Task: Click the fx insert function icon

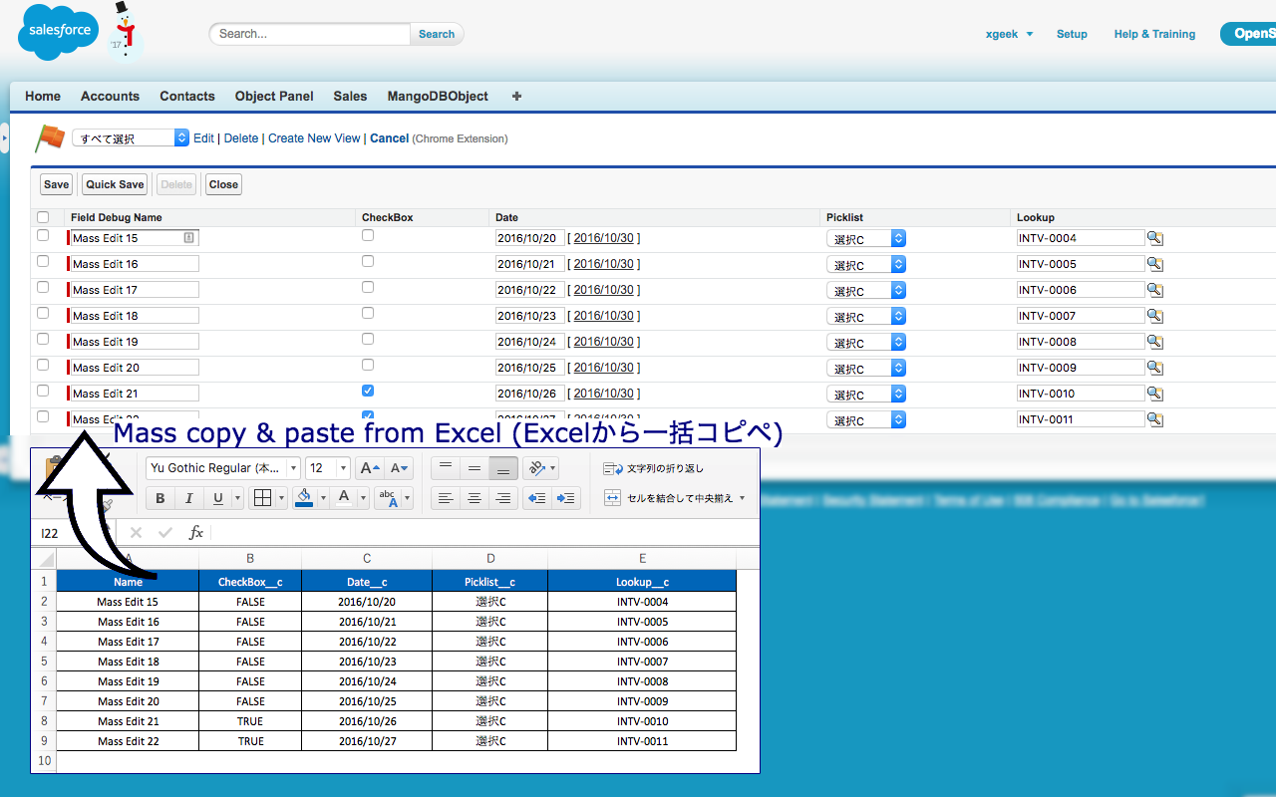Action: pyautogui.click(x=196, y=533)
